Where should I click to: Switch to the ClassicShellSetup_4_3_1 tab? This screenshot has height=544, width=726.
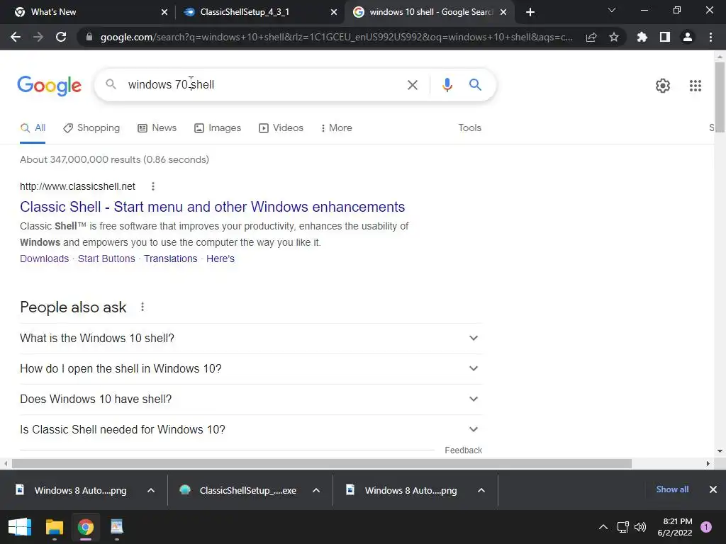click(x=259, y=12)
